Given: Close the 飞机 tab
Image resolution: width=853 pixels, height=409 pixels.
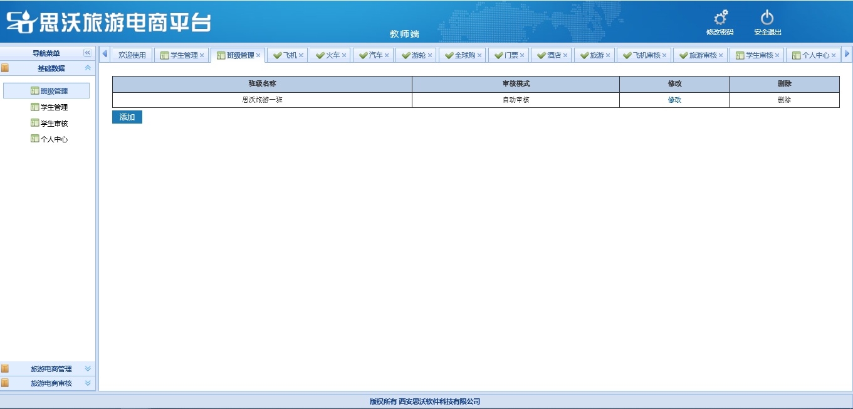Looking at the screenshot, I should tap(301, 55).
